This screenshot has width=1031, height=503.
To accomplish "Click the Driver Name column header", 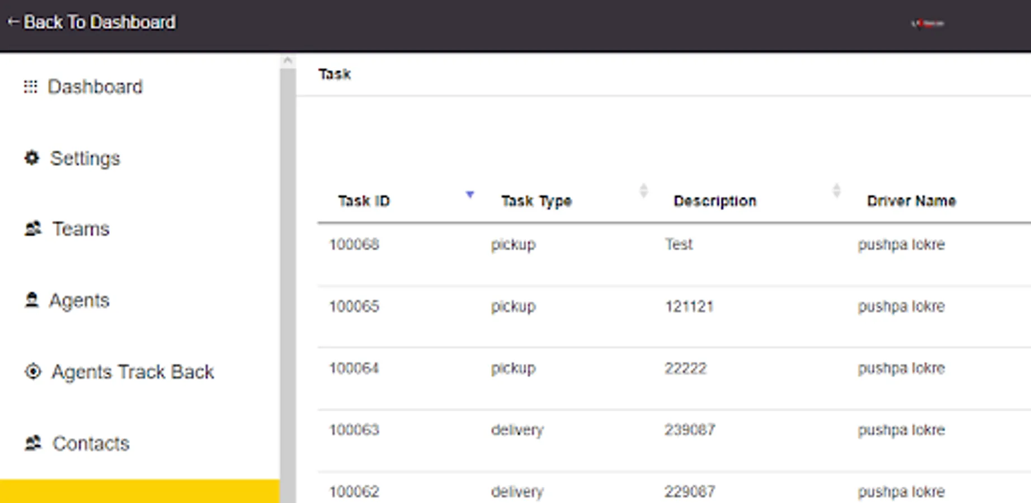I will coord(911,201).
